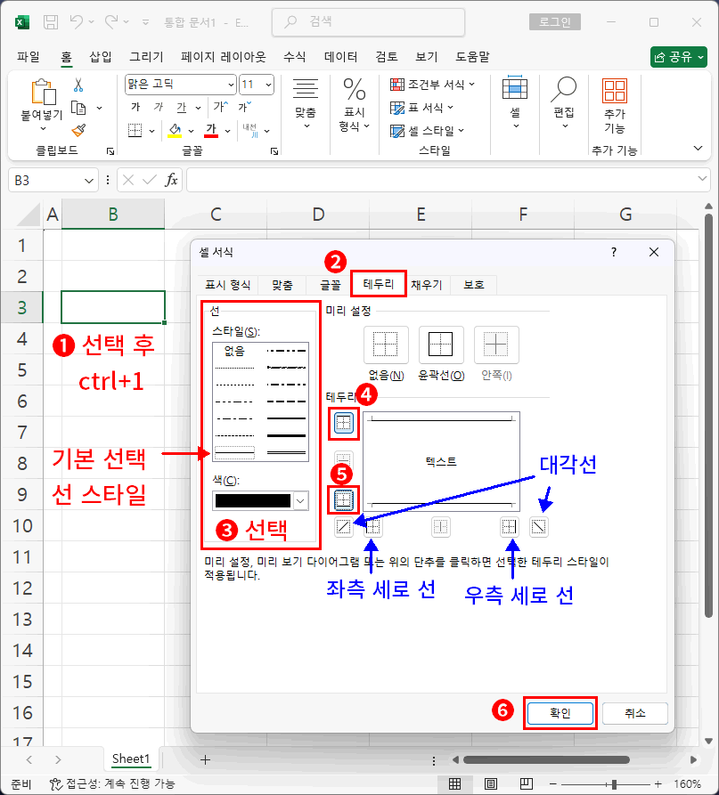
Task: Click the 검색 search box
Action: [368, 21]
